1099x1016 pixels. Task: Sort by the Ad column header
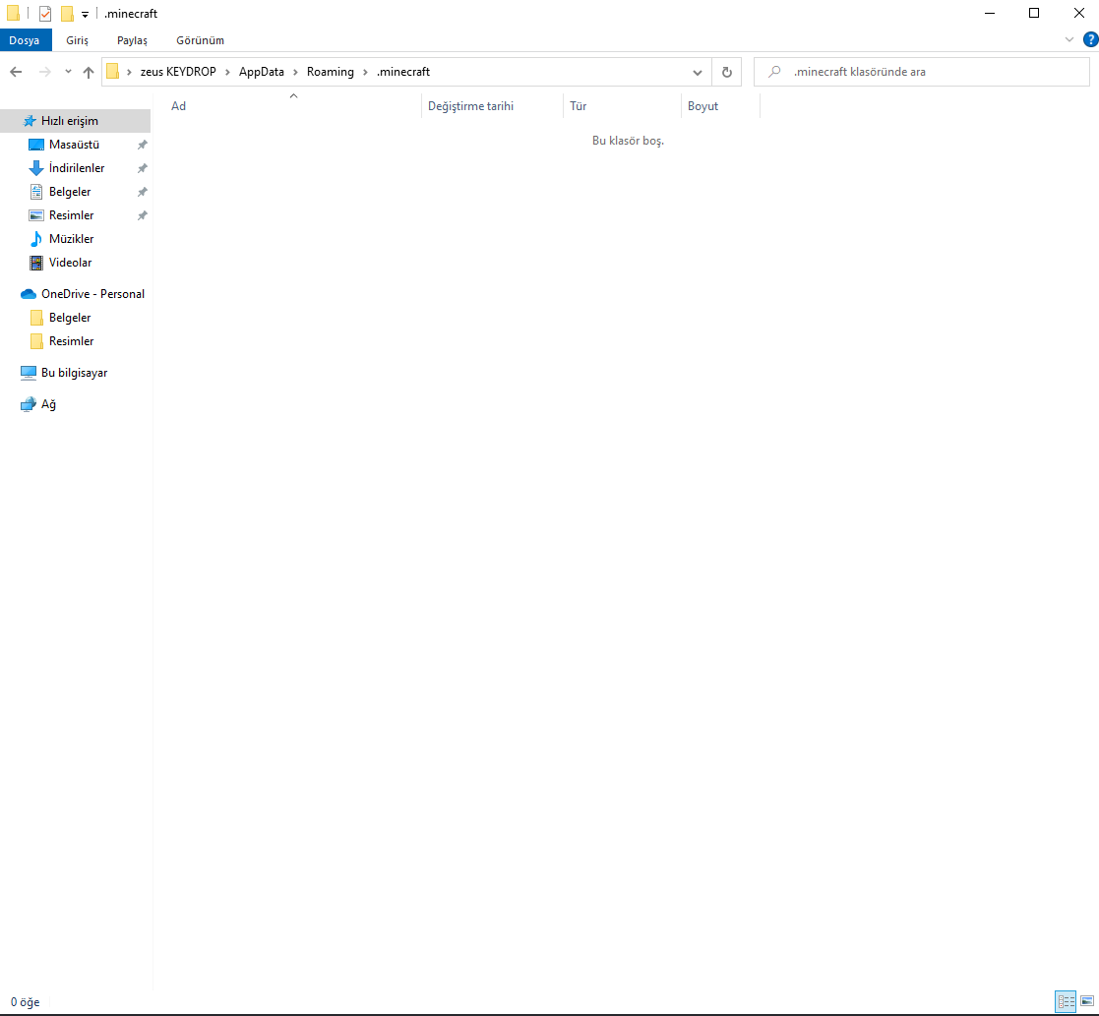point(293,106)
